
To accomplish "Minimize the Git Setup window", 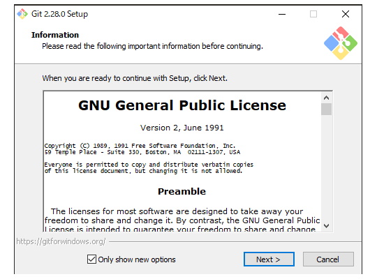I will click(282, 14).
